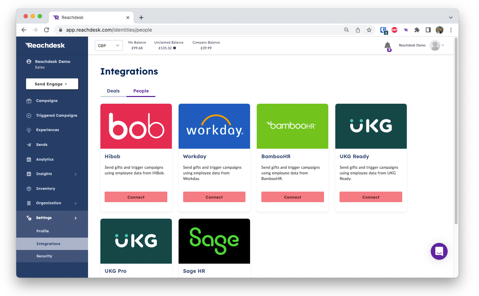479x296 pixels.
Task: Expand the Insights submenu chevron
Action: click(75, 174)
